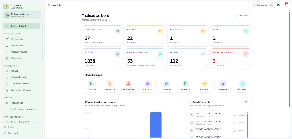The image size is (292, 139).
Task: Follow the arrow on Réclamations ouvertes card
Action: (x=248, y=66)
